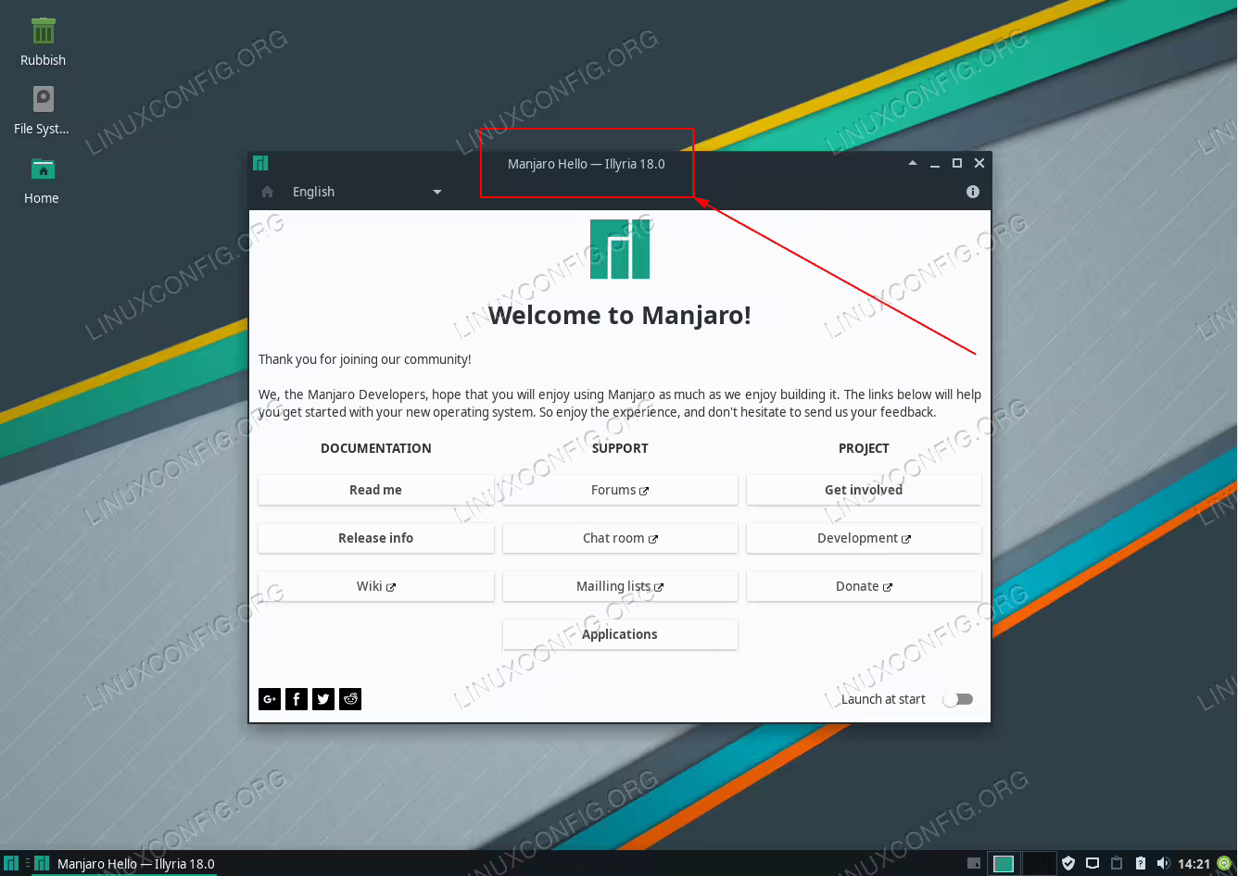Open the Reddit social link
1238x876 pixels.
pos(350,699)
